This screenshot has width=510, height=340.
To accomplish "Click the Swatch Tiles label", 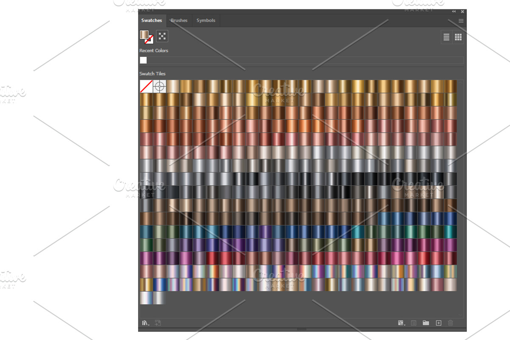I will (x=153, y=74).
